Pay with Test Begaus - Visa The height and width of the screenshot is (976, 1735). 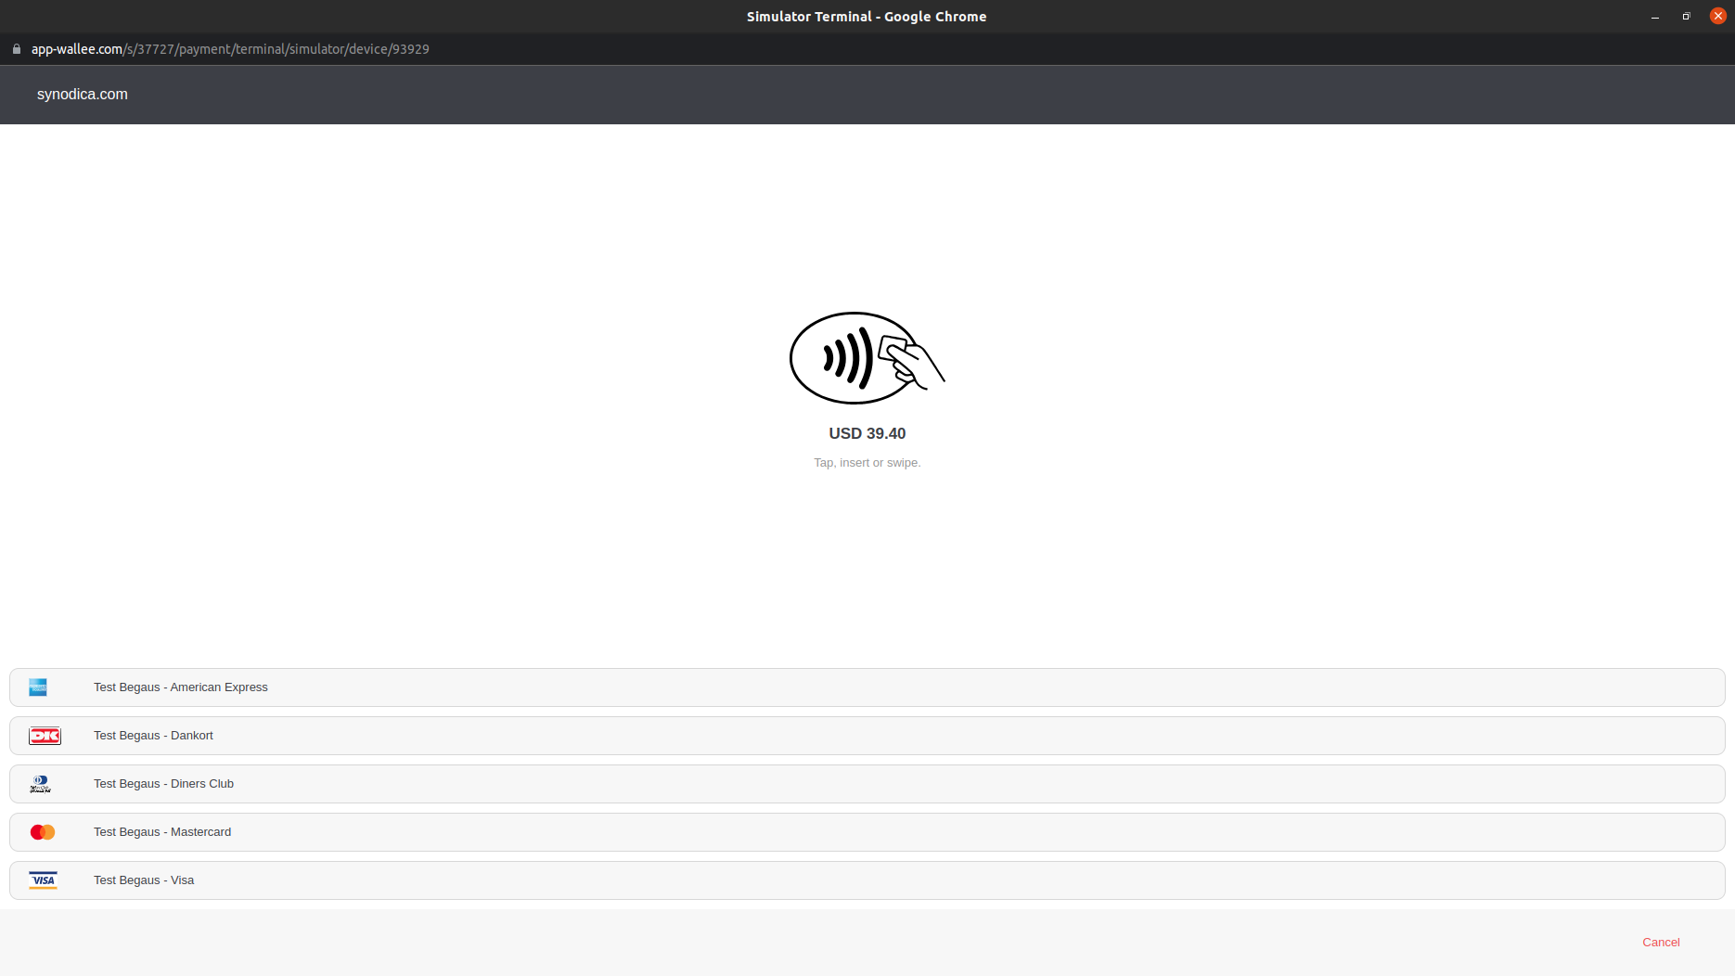point(867,880)
